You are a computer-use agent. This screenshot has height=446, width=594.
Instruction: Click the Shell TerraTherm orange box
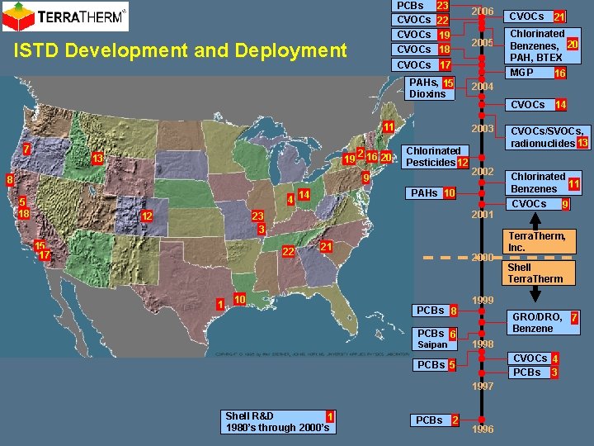(539, 273)
